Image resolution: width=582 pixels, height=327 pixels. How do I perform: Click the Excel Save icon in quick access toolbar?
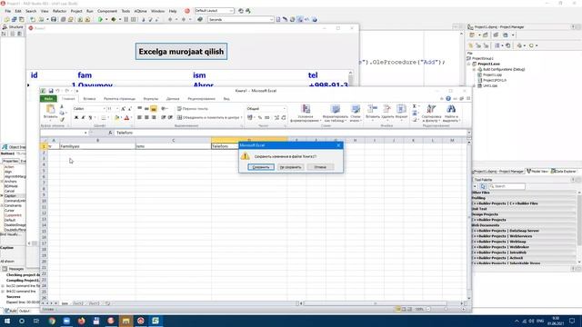tap(51, 91)
